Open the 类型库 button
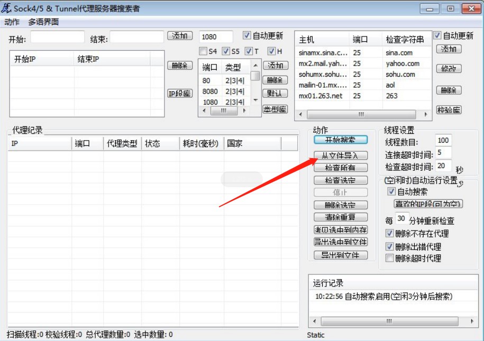Viewport: 484px width, 341px height. 275,109
